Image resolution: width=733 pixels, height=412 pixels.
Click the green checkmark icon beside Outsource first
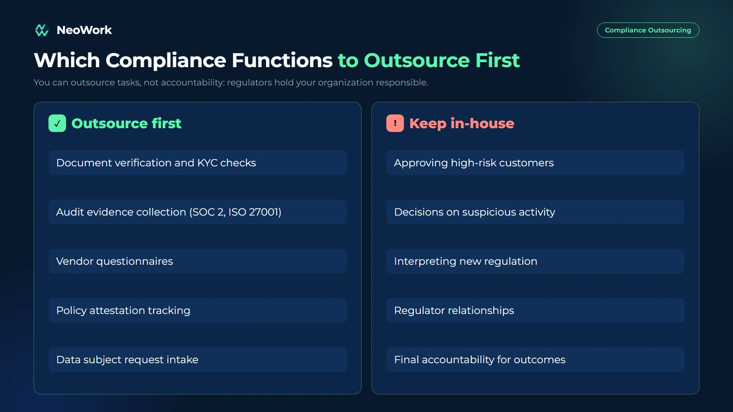point(57,123)
